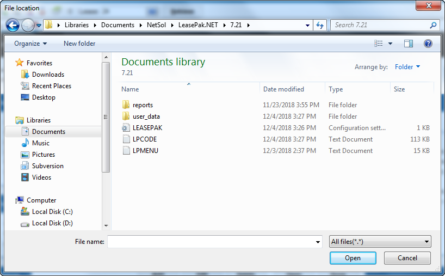This screenshot has height=276, width=445.
Task: Select NetSol in the address breadcrumb
Action: (156, 25)
